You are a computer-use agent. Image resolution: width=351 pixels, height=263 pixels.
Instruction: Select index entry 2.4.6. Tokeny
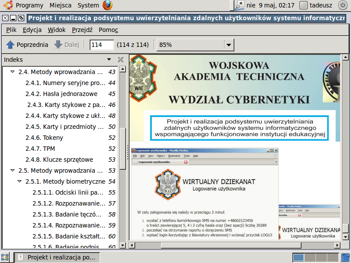click(53, 138)
